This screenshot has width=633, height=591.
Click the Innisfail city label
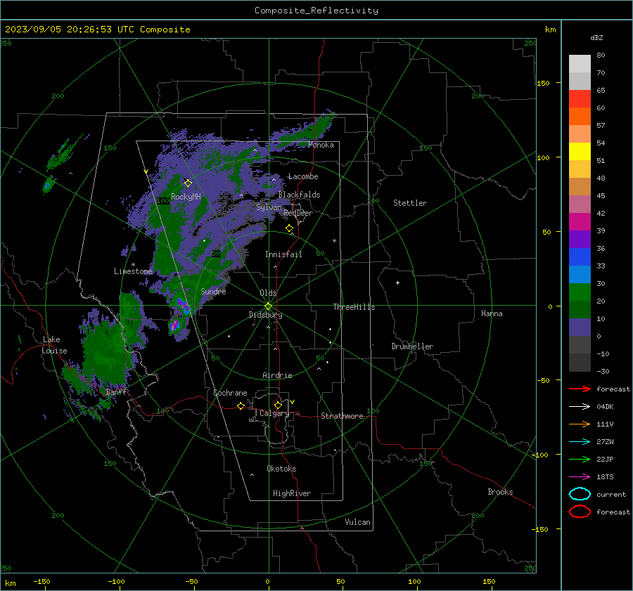(283, 254)
